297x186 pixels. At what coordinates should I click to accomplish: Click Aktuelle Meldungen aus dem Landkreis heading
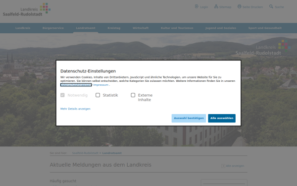(100, 165)
